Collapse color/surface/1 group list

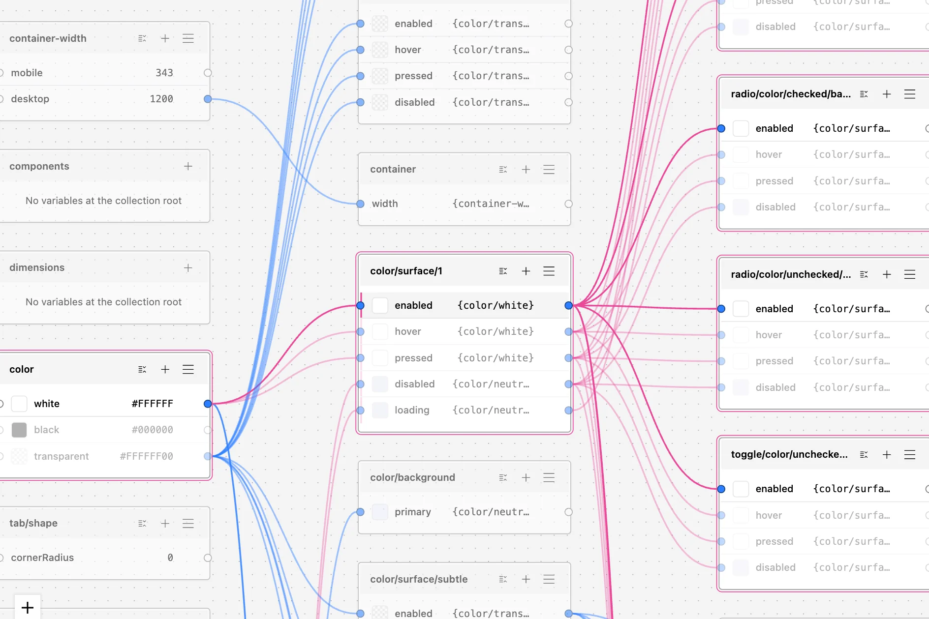[503, 271]
